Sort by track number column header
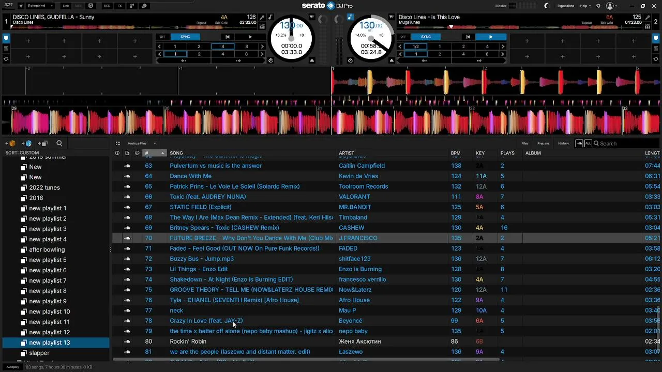 point(154,153)
